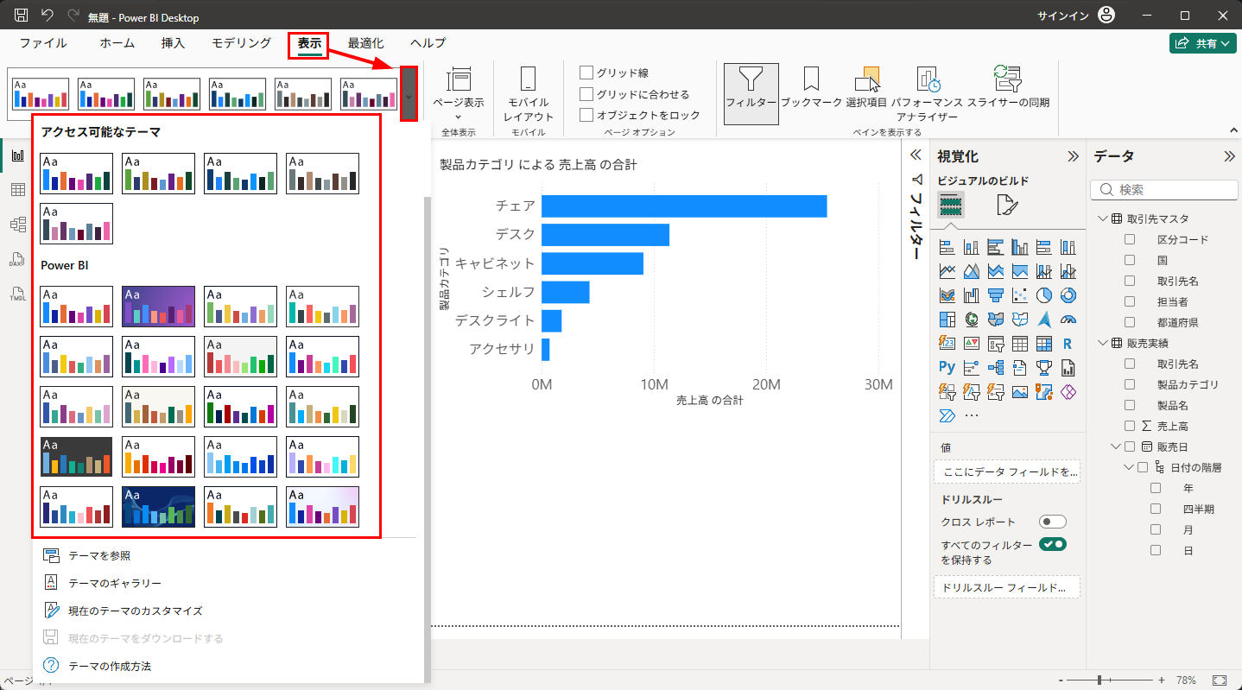
Task: Select the area chart visual
Action: pyautogui.click(x=971, y=271)
